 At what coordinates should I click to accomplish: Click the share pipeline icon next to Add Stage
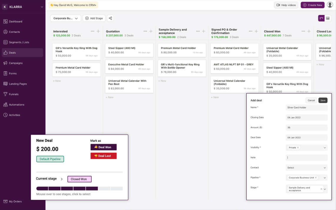110,18
